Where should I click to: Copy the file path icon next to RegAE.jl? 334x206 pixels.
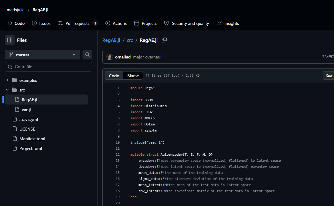164,40
